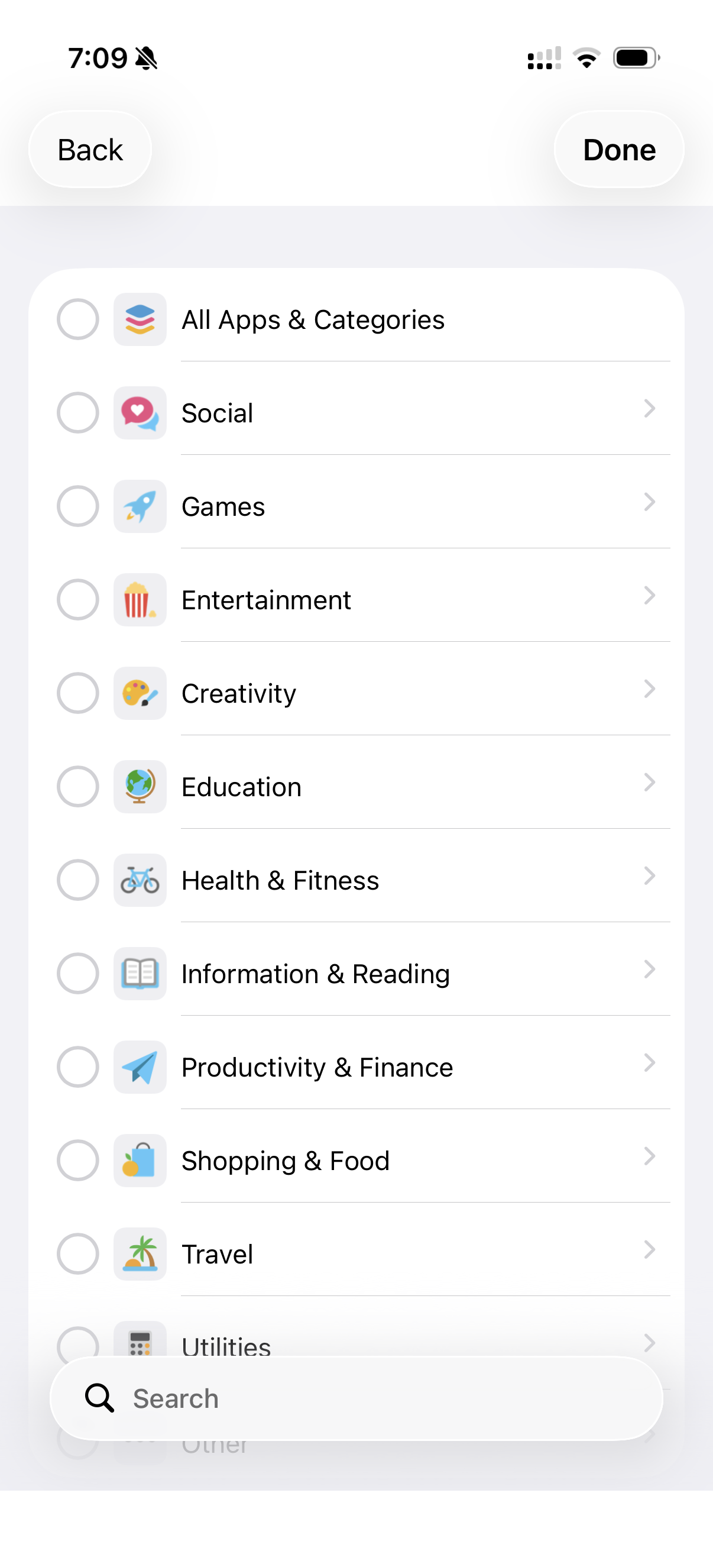Screen dimensions: 713x1551
Task: Select the Information & Reading radio button
Action: point(77,974)
